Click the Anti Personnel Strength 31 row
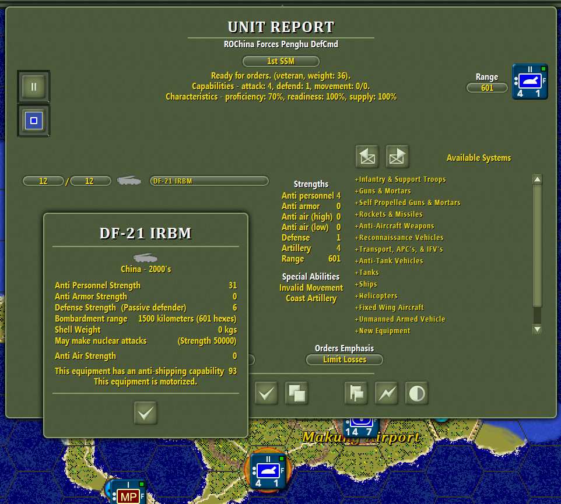 click(x=146, y=286)
